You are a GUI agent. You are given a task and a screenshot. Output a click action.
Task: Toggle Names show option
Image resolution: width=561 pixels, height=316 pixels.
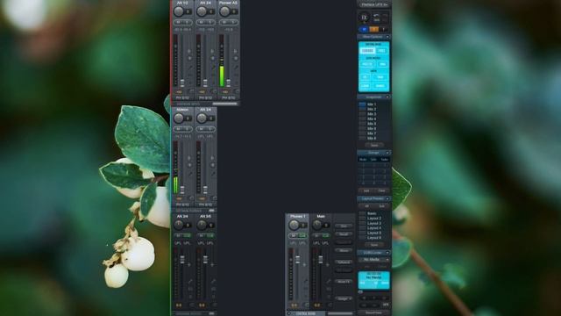coord(380,86)
